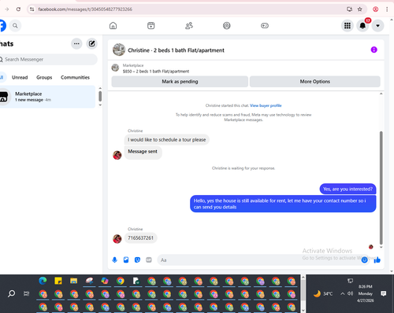
Task: Open the Marketplace chat row
Action: coord(47,97)
